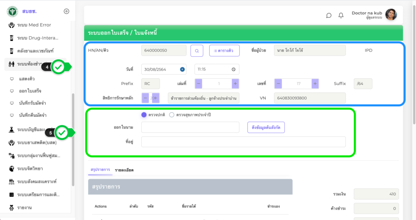
Task: Decrease the เลขที่ value with minus button
Action: 278,84
